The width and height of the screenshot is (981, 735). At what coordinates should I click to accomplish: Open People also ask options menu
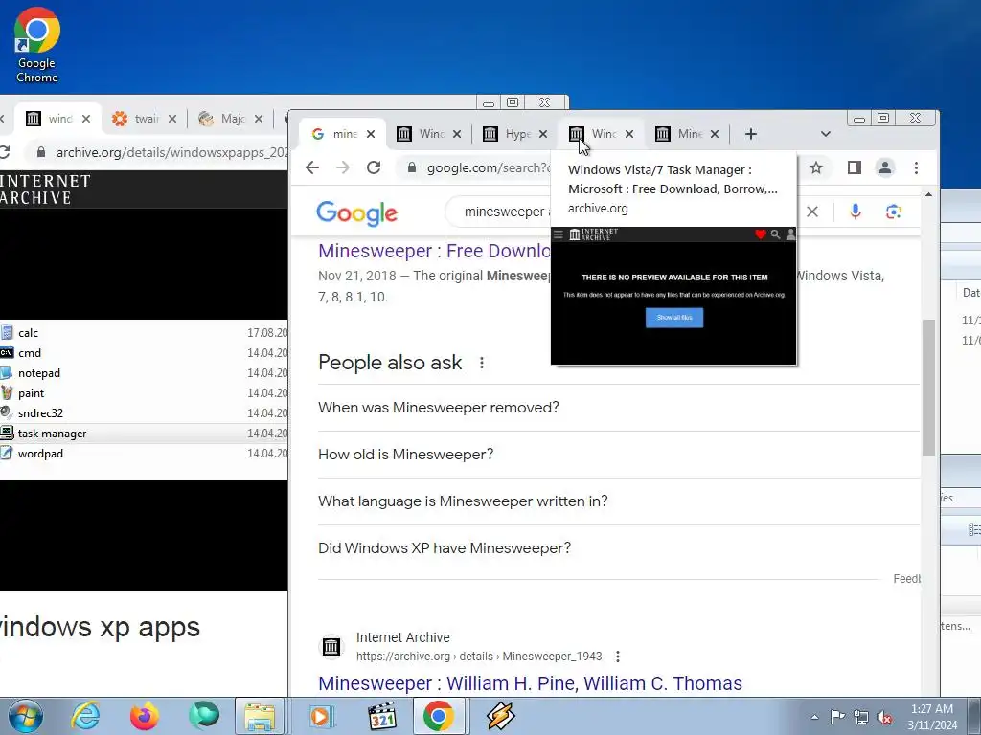482,363
